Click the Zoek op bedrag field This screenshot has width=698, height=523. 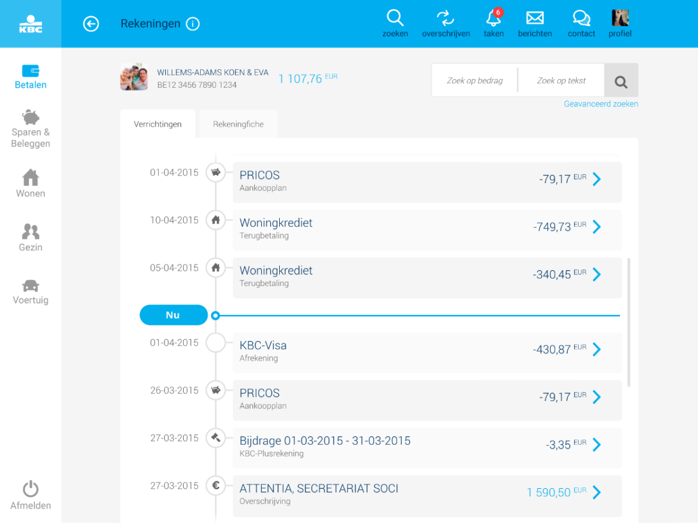click(x=475, y=81)
